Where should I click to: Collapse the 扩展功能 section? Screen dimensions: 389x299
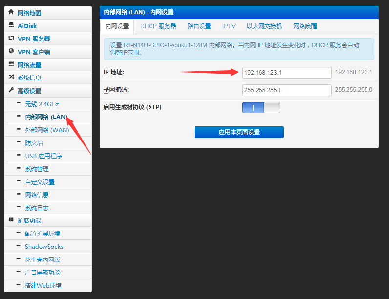point(29,220)
